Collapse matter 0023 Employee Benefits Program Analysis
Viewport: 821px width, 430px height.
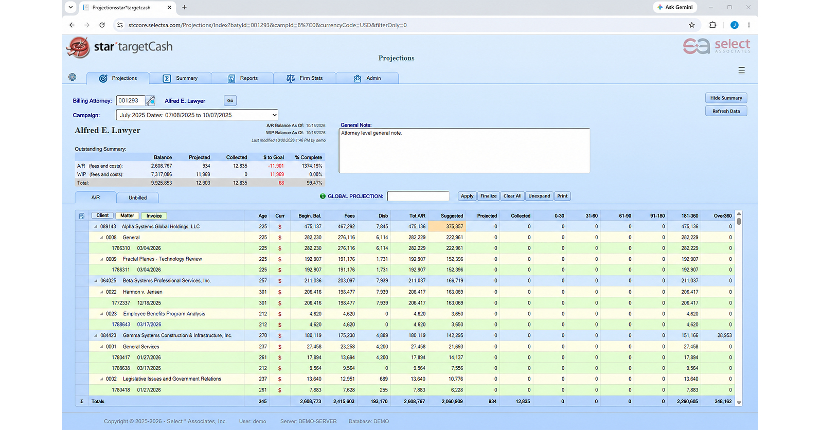(x=101, y=314)
